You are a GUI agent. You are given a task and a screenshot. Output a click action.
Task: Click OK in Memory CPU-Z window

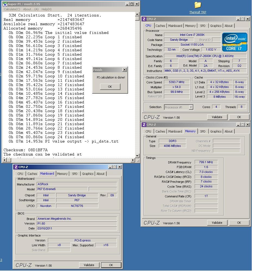239,223
